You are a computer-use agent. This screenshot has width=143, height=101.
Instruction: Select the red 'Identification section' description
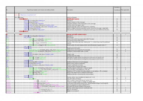(x=73, y=19)
